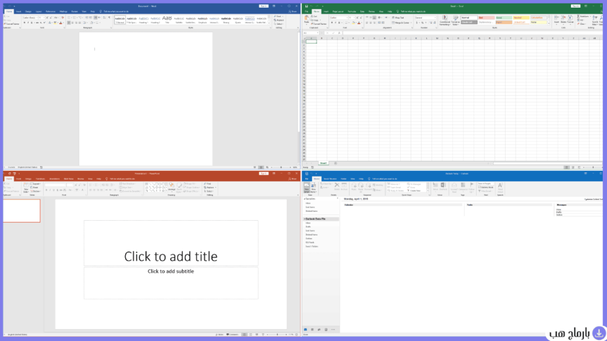This screenshot has height=341, width=607.
Task: Click the Paste icon in the Excel ribbon
Action: coord(306,20)
